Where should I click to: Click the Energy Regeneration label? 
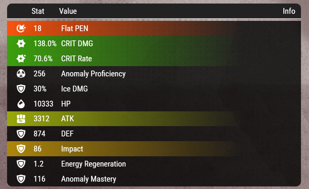click(x=93, y=164)
